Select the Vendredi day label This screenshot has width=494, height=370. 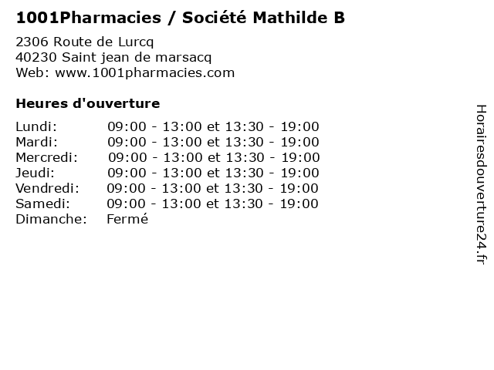tap(47, 188)
